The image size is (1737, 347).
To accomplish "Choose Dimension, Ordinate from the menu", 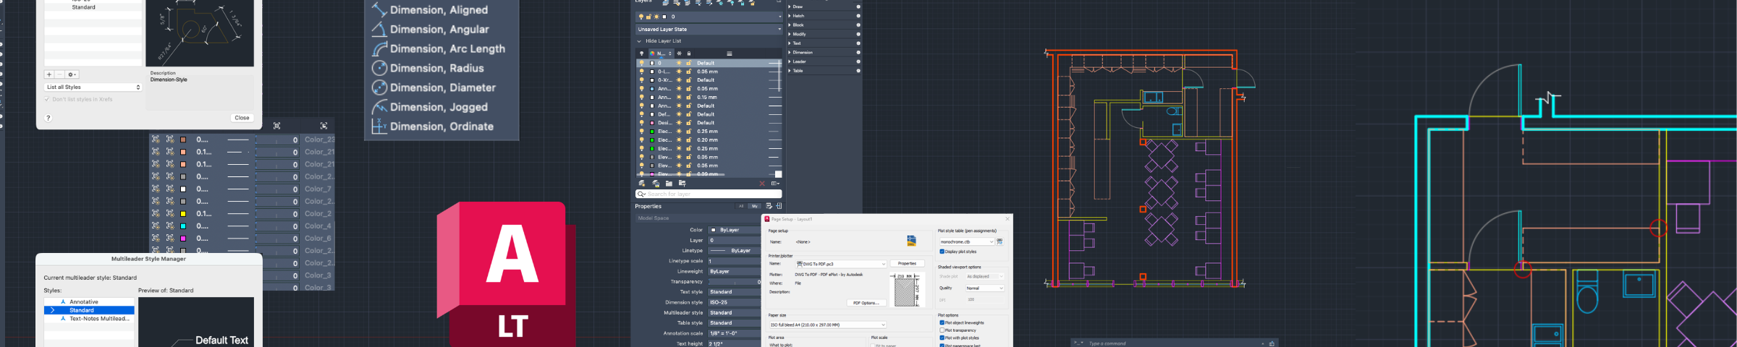I will click(x=441, y=127).
